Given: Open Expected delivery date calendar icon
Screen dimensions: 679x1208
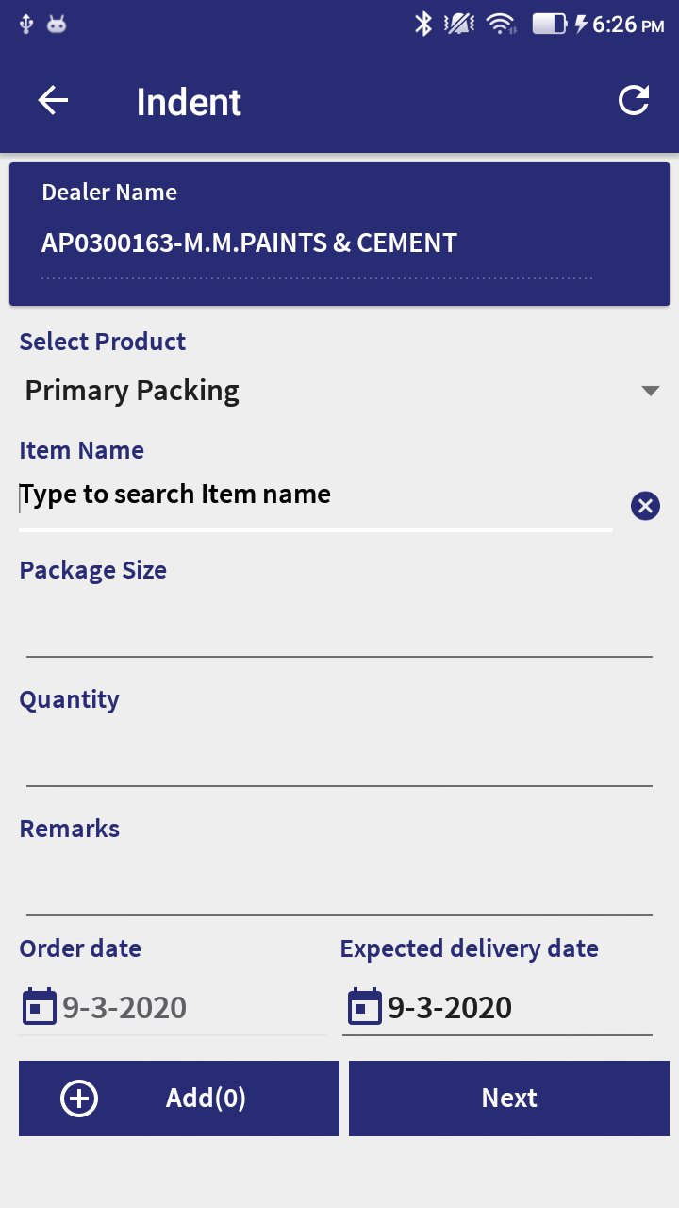Looking at the screenshot, I should [x=364, y=1007].
